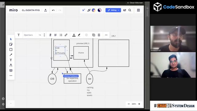Open text color picker

[x=74, y=35]
